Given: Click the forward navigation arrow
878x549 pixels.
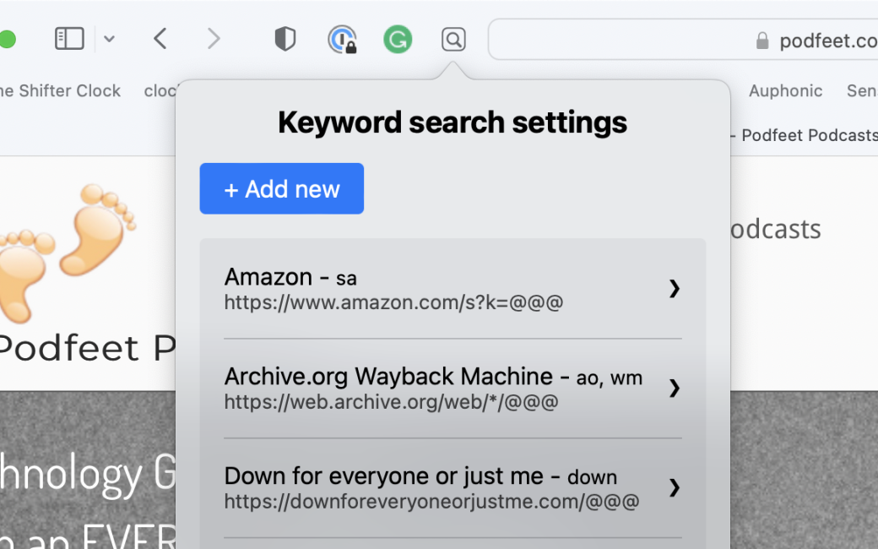Looking at the screenshot, I should pos(214,38).
